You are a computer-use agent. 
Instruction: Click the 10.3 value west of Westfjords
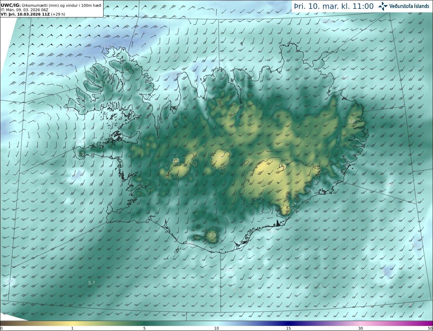tap(71, 110)
